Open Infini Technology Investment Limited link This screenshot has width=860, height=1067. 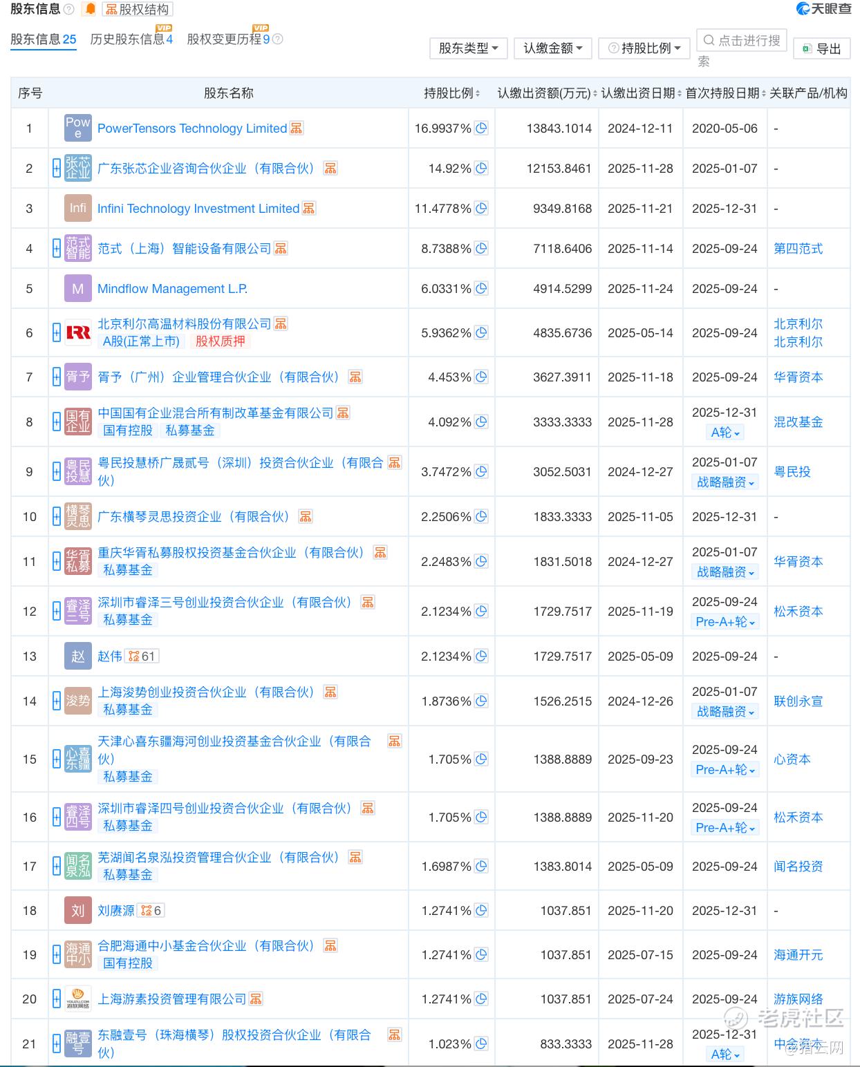click(x=198, y=209)
